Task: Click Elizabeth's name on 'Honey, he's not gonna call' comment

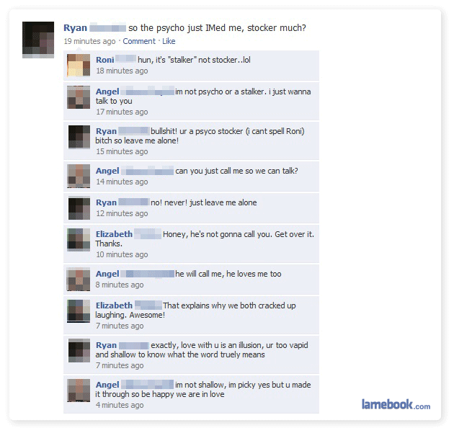Action: click(x=114, y=234)
